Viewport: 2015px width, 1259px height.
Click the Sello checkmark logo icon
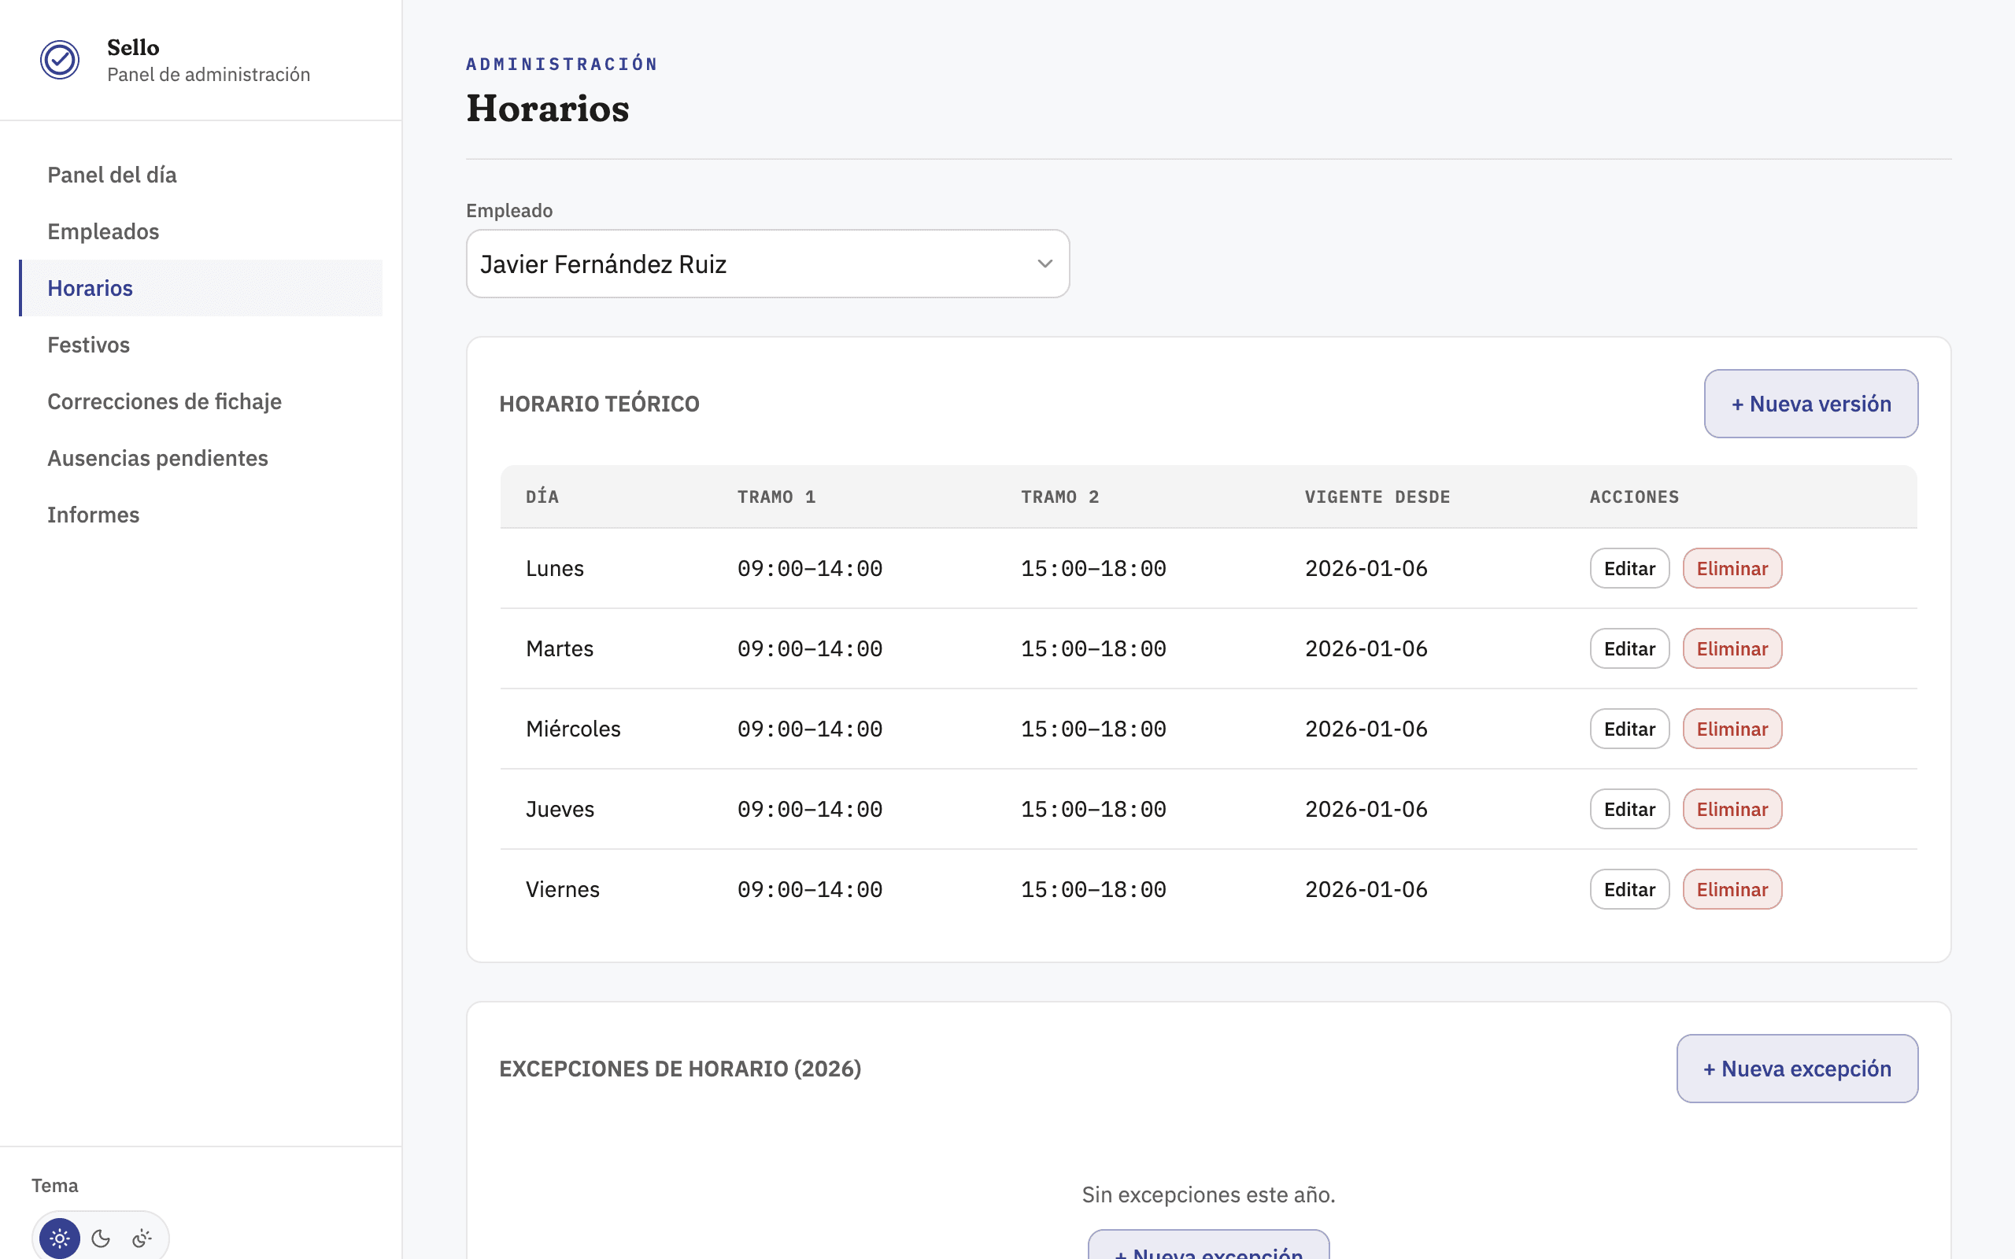(60, 60)
